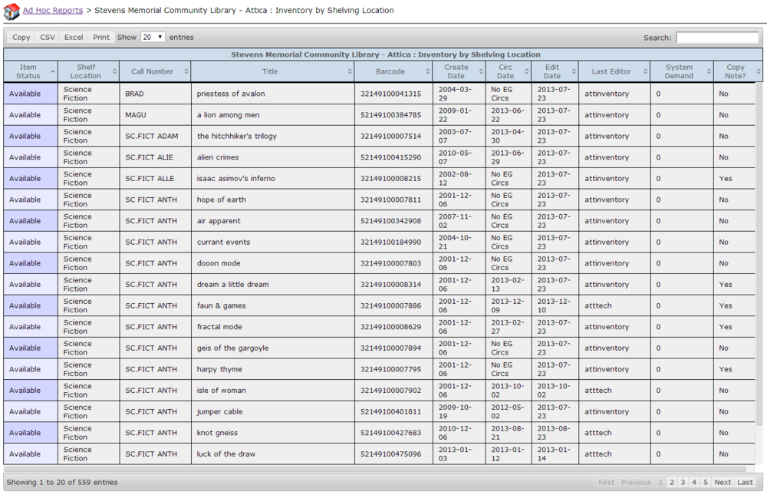The width and height of the screenshot is (767, 495).
Task: Sort by Title column header
Action: pyautogui.click(x=272, y=71)
